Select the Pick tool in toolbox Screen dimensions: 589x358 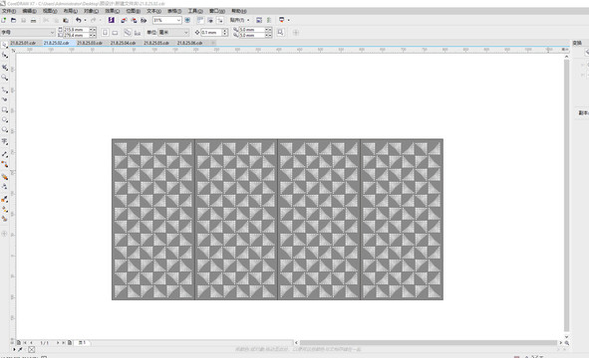pyautogui.click(x=5, y=45)
